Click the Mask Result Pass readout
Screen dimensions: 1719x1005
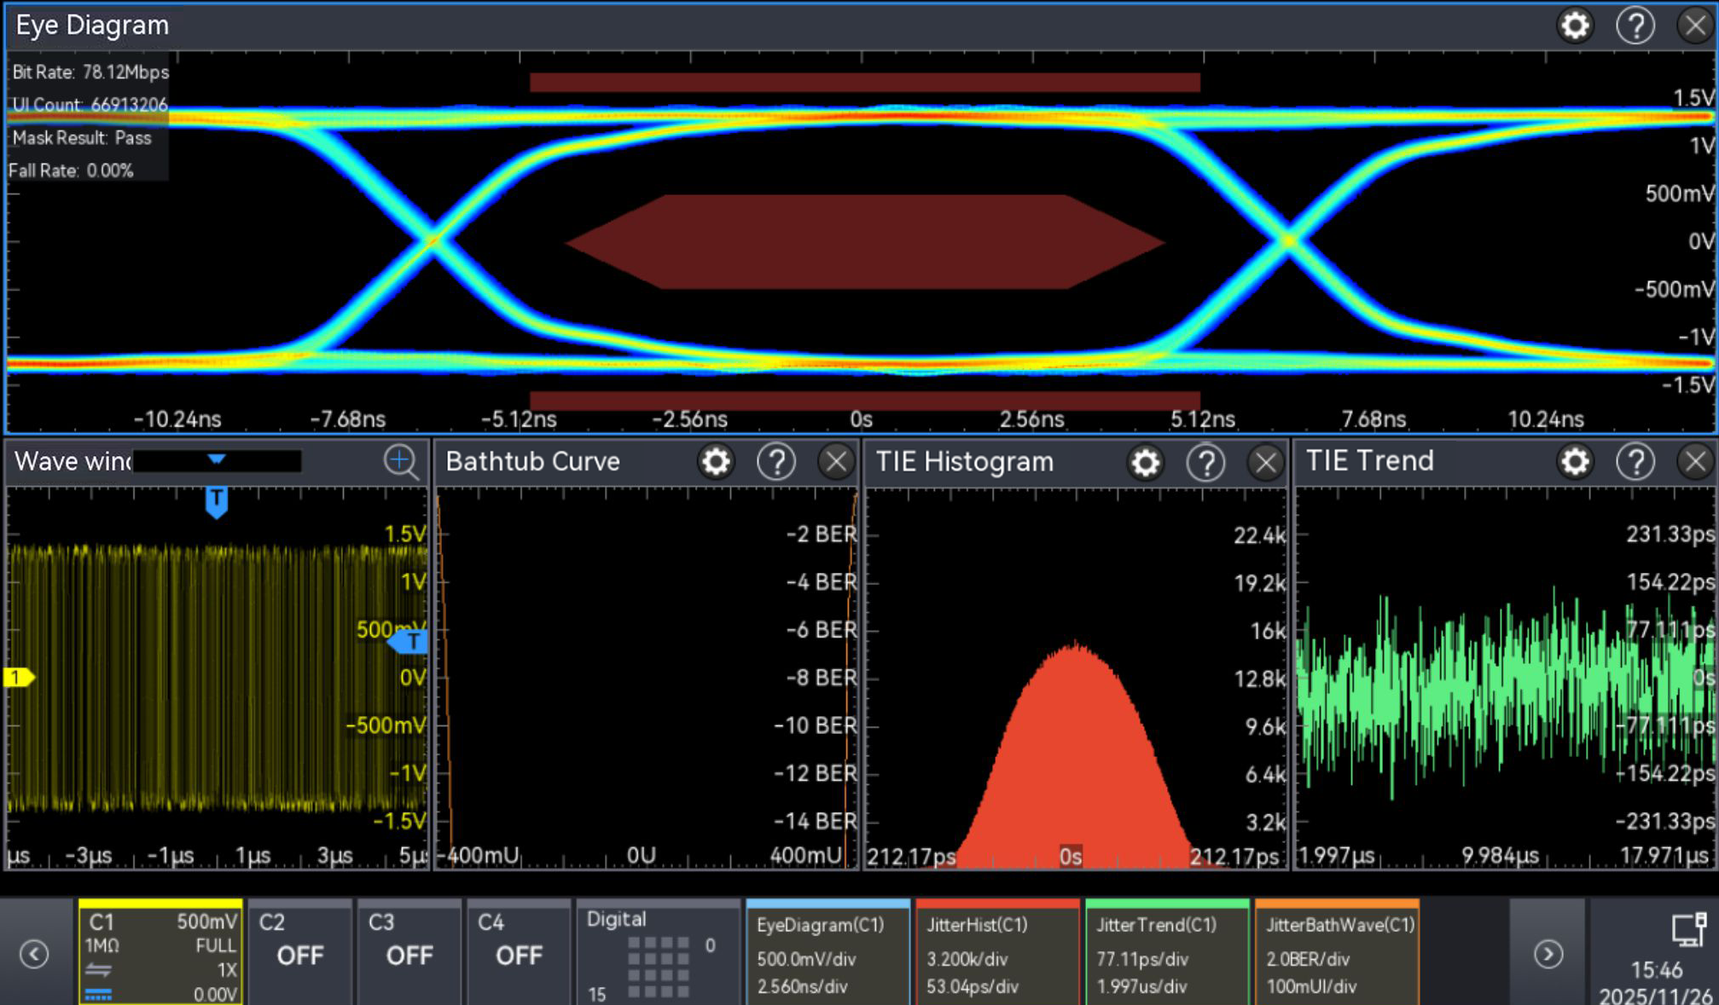81,138
